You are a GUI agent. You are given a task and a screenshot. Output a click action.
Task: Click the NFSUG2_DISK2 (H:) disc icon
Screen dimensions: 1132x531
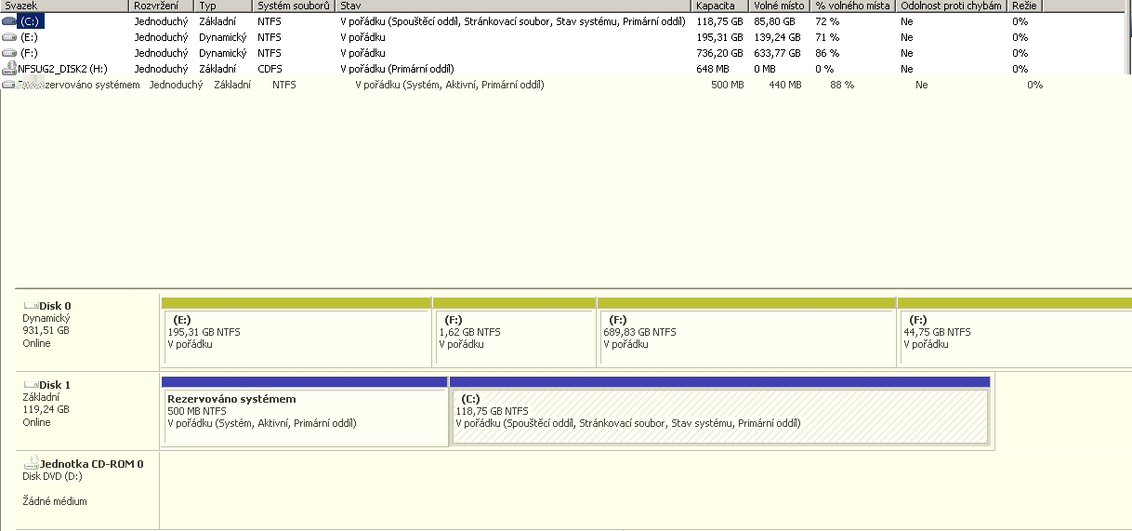click(9, 68)
